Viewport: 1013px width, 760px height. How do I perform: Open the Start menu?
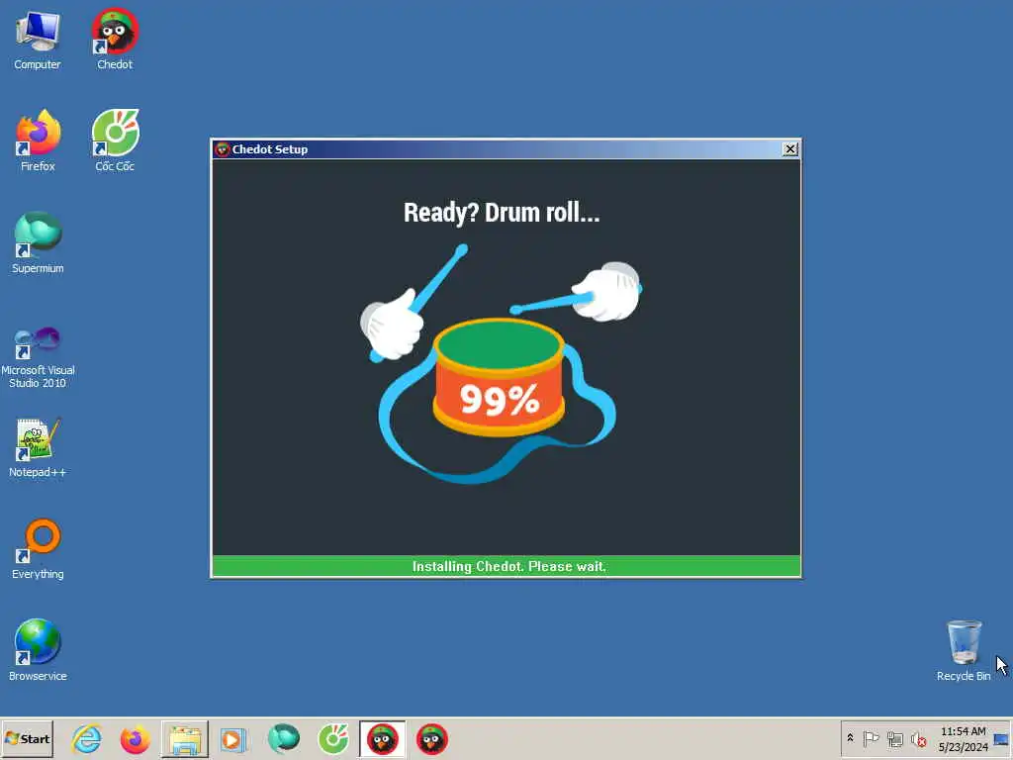pos(27,739)
